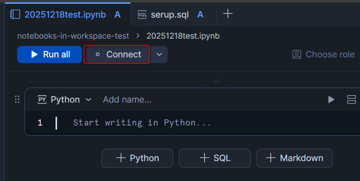Add a new SQL cell

(215, 158)
